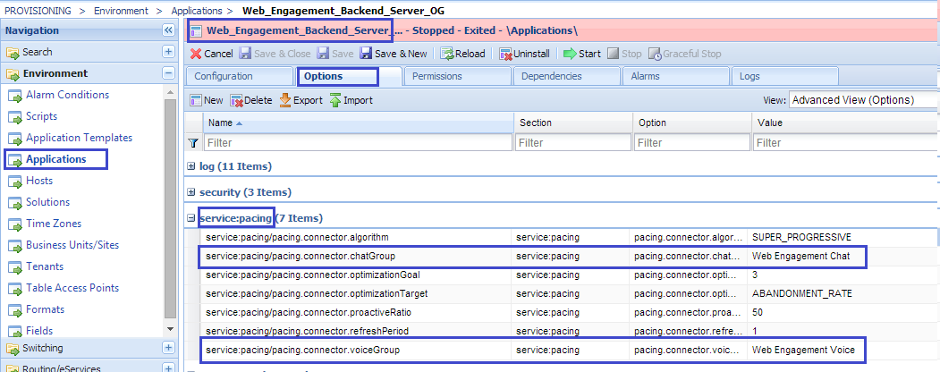Open the View dropdown selector
Screen dimensions: 940x372
(x=863, y=100)
